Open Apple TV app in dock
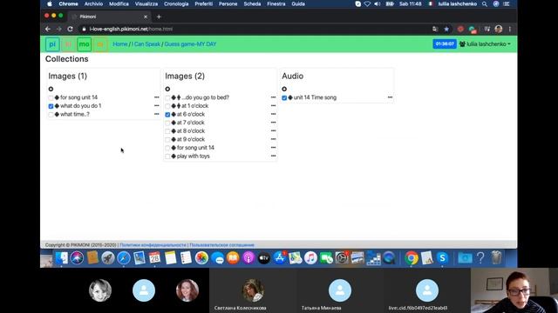Screen dimensions: 558x313 pos(263,258)
